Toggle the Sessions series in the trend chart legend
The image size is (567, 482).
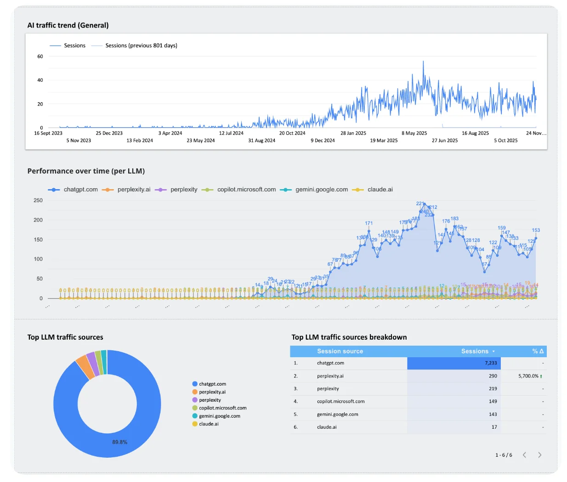(x=74, y=45)
